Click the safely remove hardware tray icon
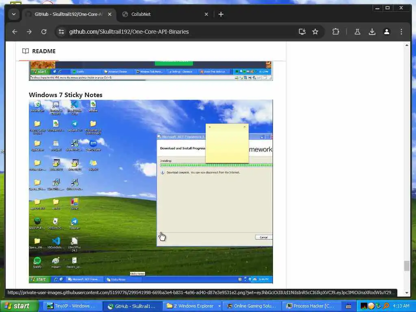Screen dimensions: 416x312 pyautogui.click(x=379, y=306)
